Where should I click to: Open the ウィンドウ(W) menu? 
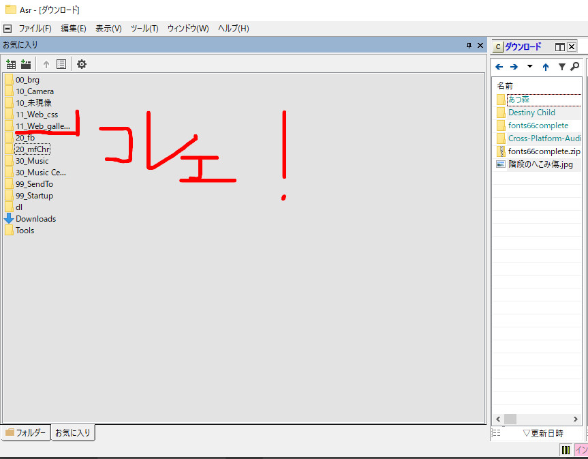click(188, 29)
